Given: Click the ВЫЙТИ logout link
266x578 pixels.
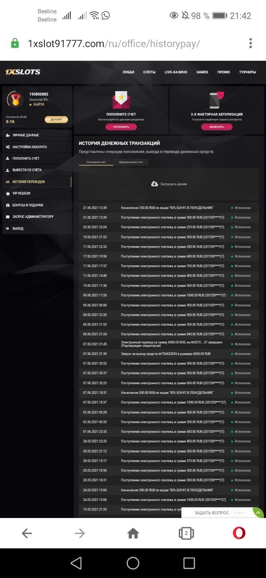Looking at the screenshot, I should [x=38, y=104].
